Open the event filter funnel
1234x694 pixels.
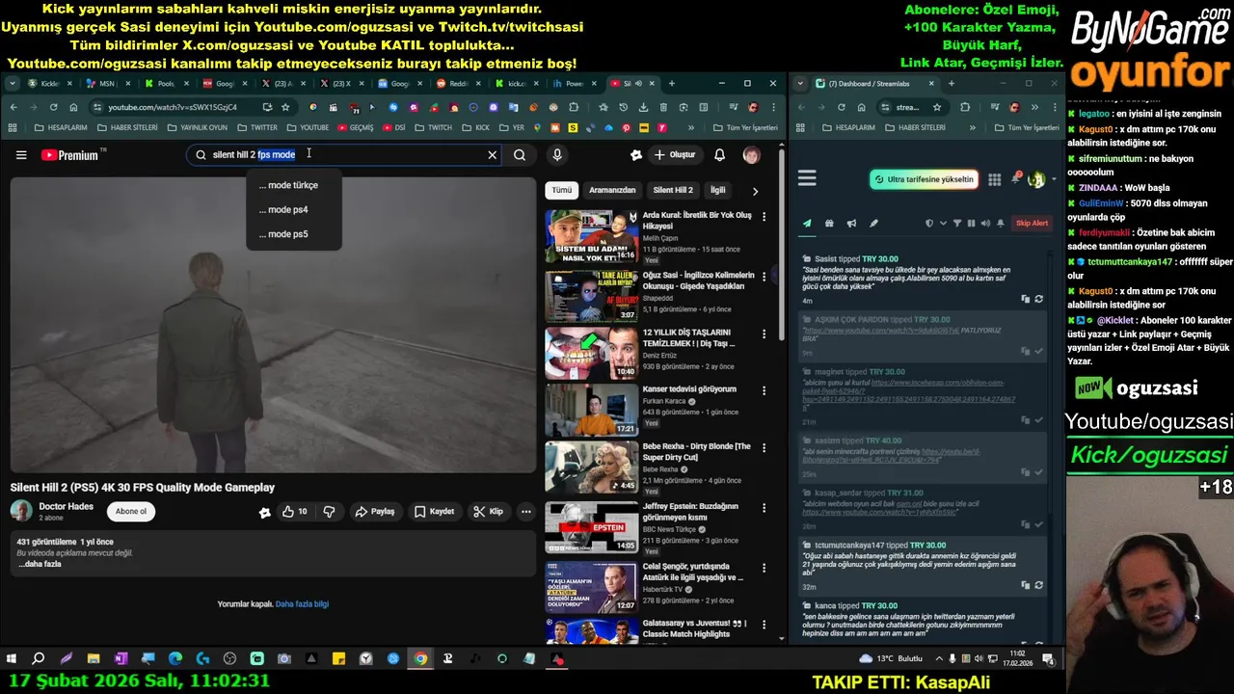tap(957, 224)
